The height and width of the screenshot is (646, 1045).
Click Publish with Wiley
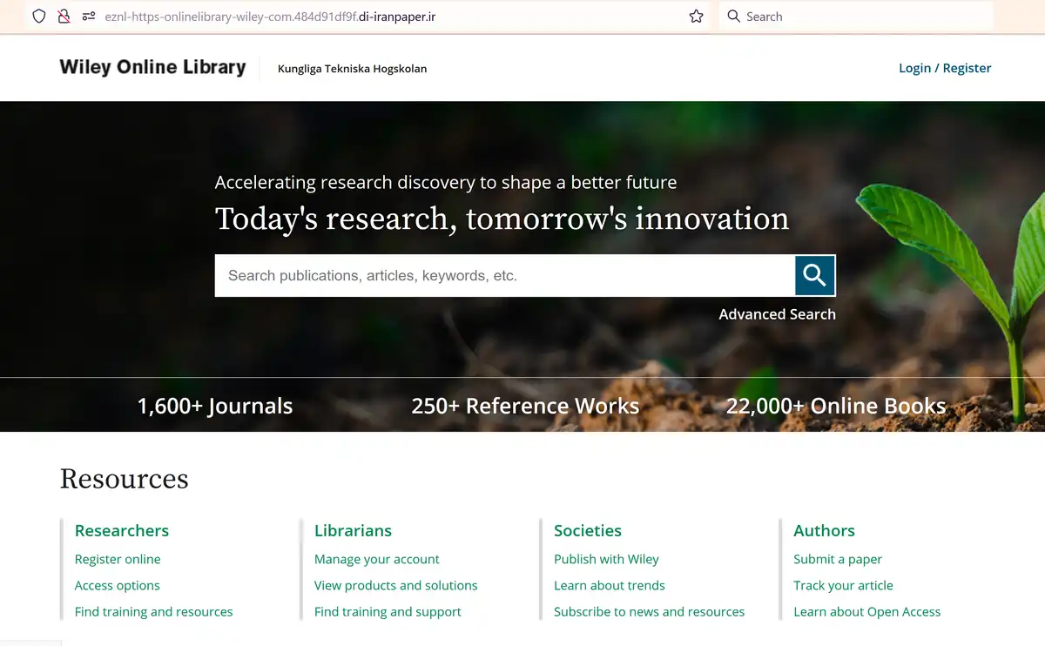[x=606, y=559]
